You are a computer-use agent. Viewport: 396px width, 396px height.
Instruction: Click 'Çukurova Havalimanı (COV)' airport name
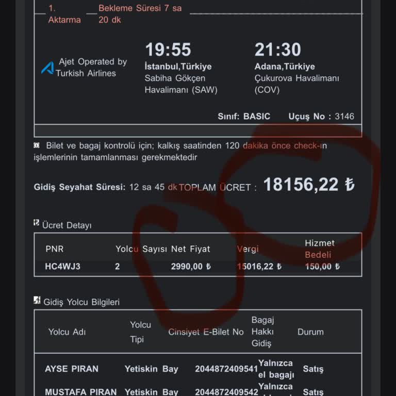click(297, 84)
